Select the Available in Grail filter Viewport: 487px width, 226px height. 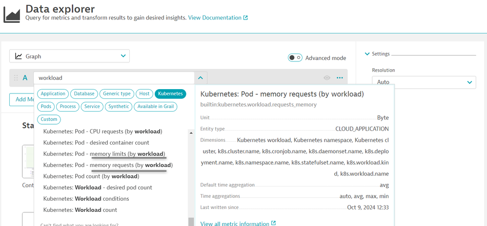click(x=155, y=106)
